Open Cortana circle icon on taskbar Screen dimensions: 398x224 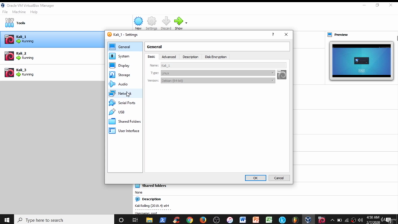click(121, 220)
